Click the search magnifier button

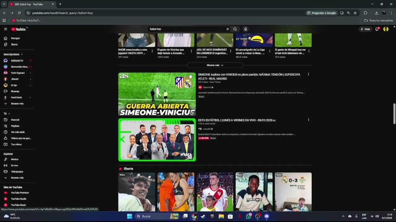pyautogui.click(x=235, y=29)
